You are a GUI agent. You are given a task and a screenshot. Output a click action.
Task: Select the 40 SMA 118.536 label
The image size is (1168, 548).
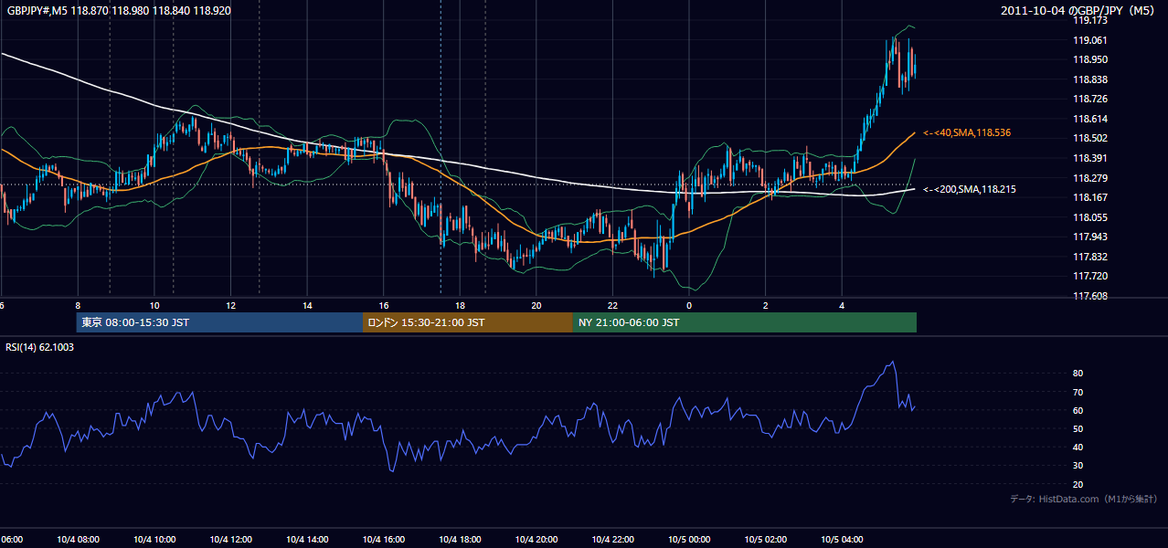tap(967, 133)
